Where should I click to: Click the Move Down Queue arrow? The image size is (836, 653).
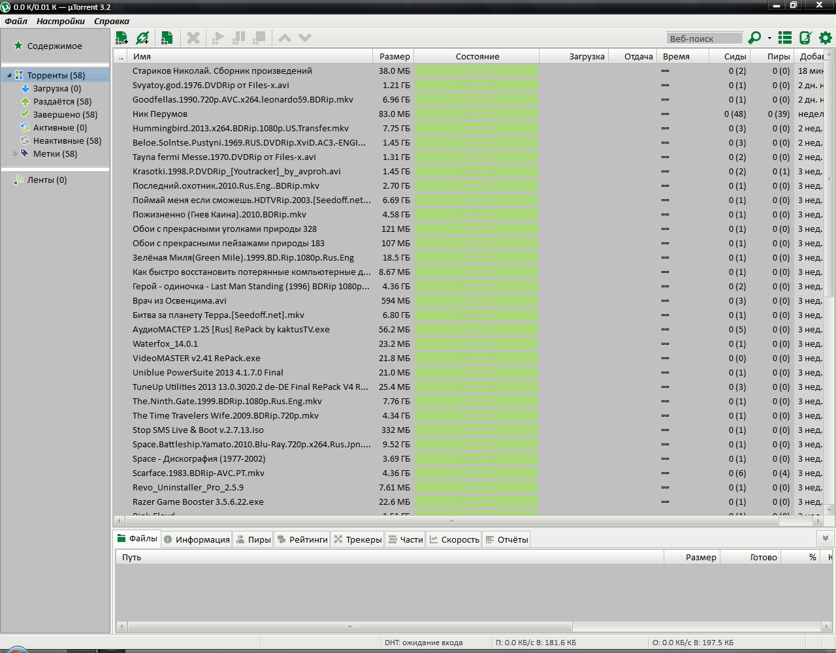coord(305,38)
